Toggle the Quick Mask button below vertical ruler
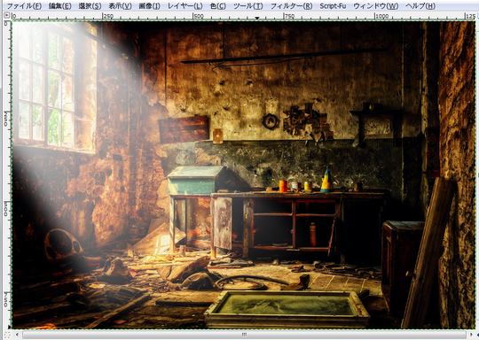Viewport: 479px width, 340px height. [x=7, y=334]
